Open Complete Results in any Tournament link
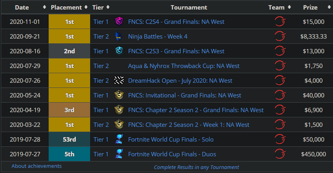This screenshot has width=333, height=173. (x=197, y=167)
